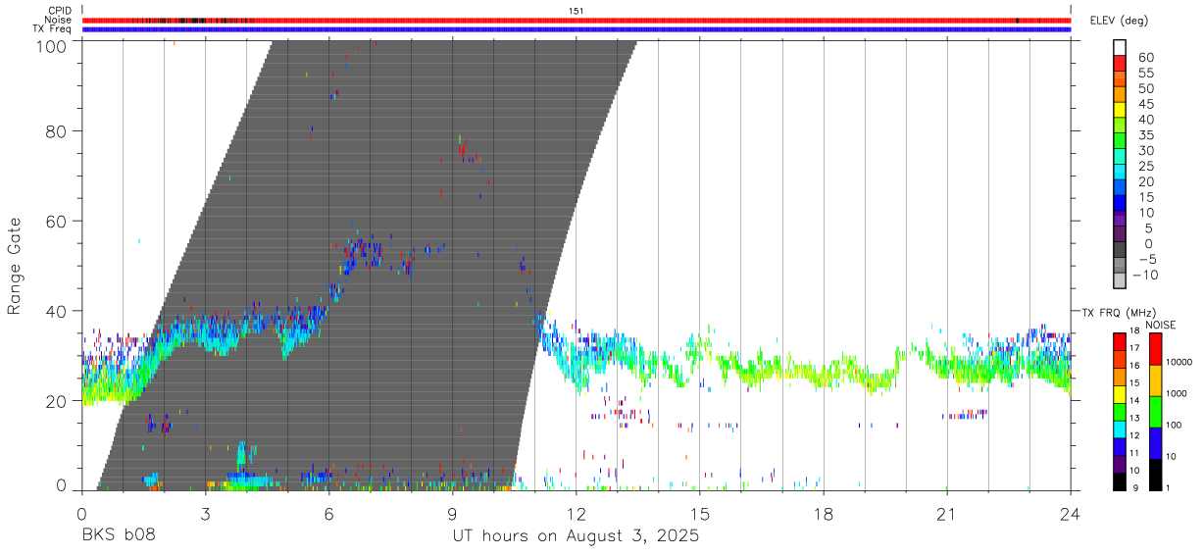Click the CPID value 151
Viewport: 1204px width, 556px height.
coord(577,11)
